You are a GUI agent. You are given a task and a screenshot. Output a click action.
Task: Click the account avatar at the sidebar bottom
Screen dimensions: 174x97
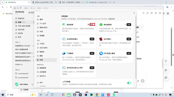pyautogui.click(x=17, y=84)
